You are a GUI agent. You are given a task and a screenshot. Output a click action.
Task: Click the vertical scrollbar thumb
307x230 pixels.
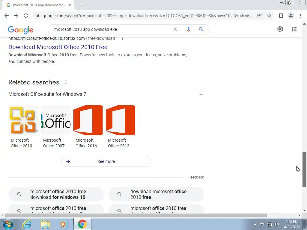coord(304,170)
